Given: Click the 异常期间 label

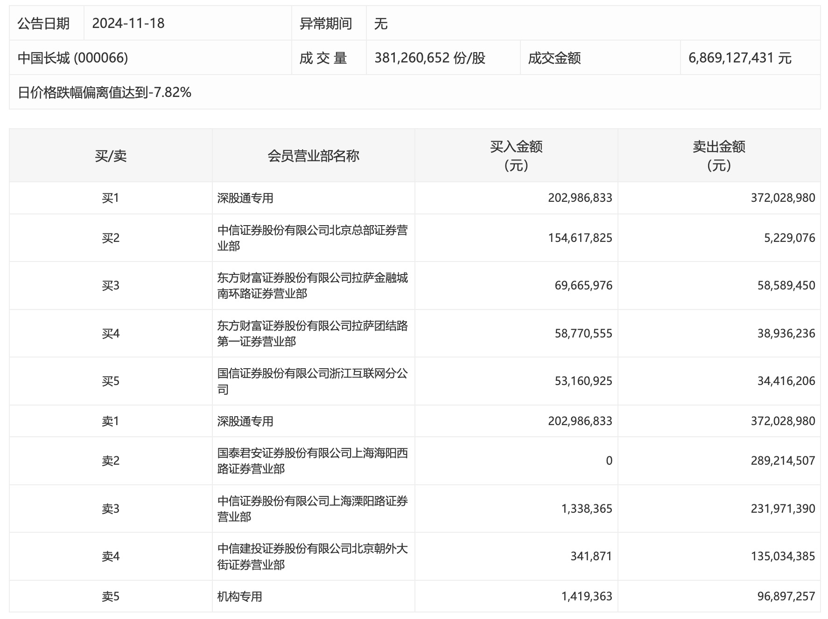Looking at the screenshot, I should click(x=326, y=23).
